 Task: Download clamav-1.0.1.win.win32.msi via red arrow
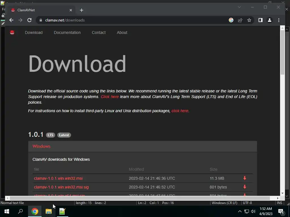pos(245,178)
